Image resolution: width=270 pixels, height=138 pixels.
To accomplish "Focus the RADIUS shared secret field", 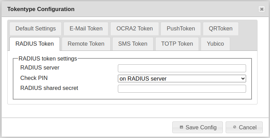I will click(x=182, y=89).
